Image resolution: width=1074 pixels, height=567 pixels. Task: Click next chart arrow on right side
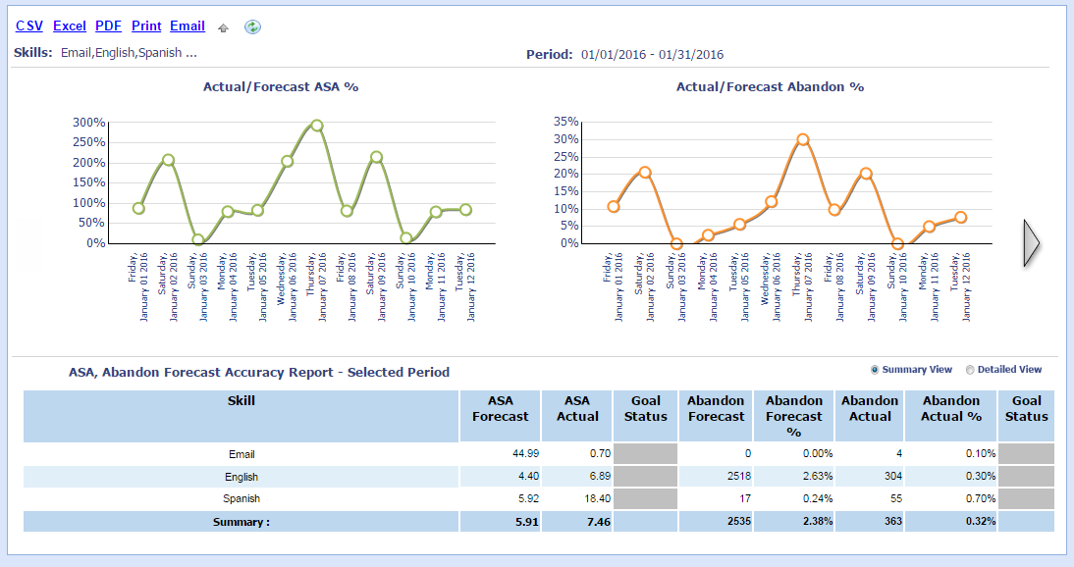(1031, 242)
